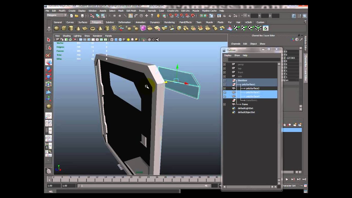Collapse the blastdoor node in Outliner
This screenshot has height=198, width=352.
pos(225,80)
